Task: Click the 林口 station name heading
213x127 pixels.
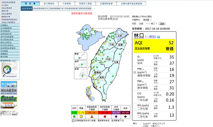Action: pos(139,36)
